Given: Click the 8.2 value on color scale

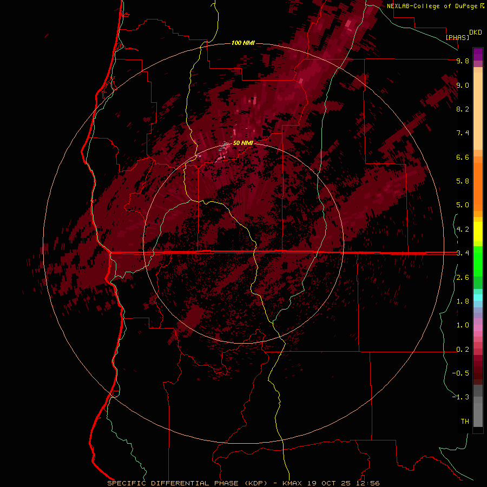Looking at the screenshot, I should [x=463, y=109].
